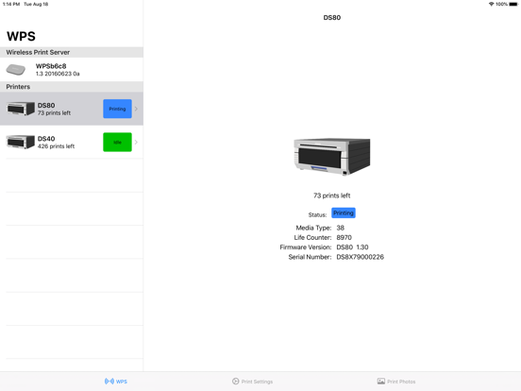
Task: Click the Serial Number value DS8X79000226
Action: click(x=361, y=257)
